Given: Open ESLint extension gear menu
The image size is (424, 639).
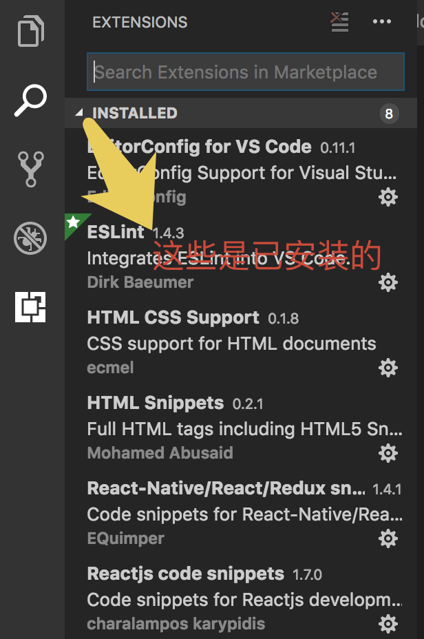Looking at the screenshot, I should (388, 282).
